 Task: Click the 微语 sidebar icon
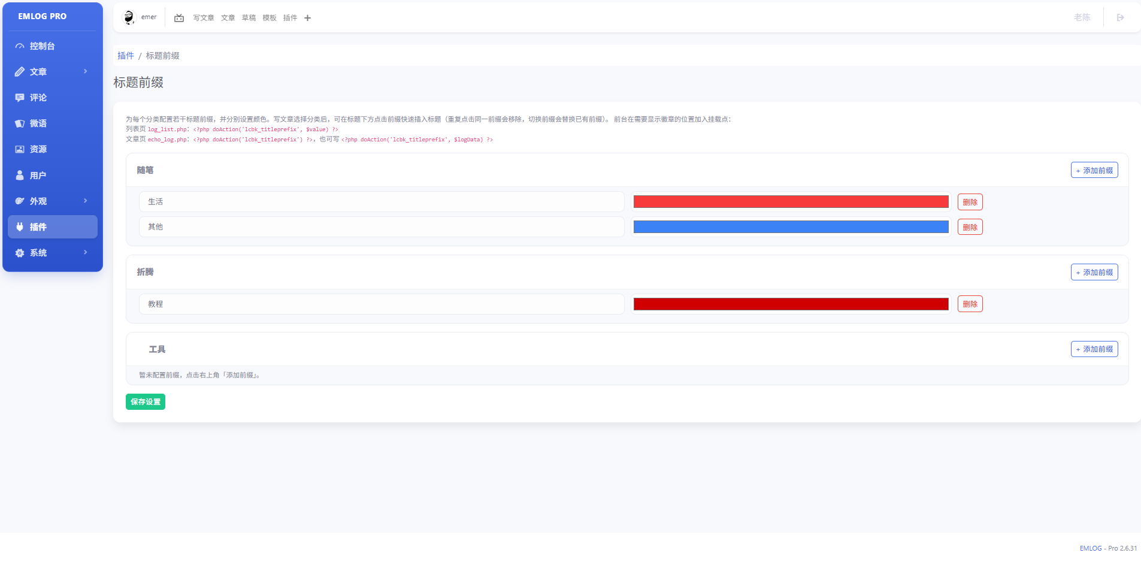pyautogui.click(x=20, y=123)
